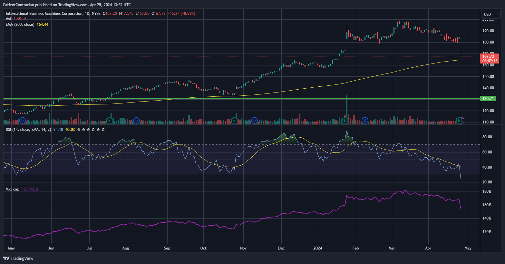Screen dimensions: 505x264
Task: Click 150.00 on the price axis
Action: [x=488, y=77]
